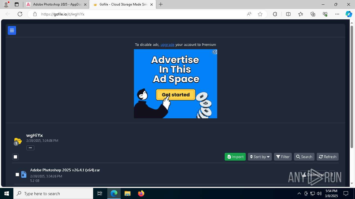355x199 pixels.
Task: Click the 5.2 GB file size text
Action: [35, 181]
